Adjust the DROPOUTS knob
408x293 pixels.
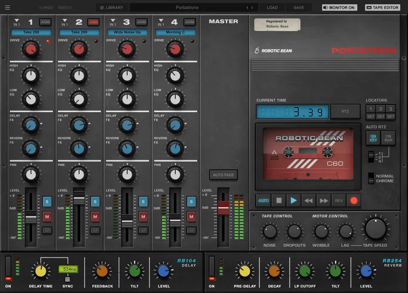click(294, 231)
